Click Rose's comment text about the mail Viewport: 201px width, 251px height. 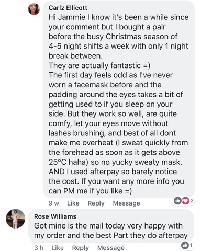[x=111, y=231]
